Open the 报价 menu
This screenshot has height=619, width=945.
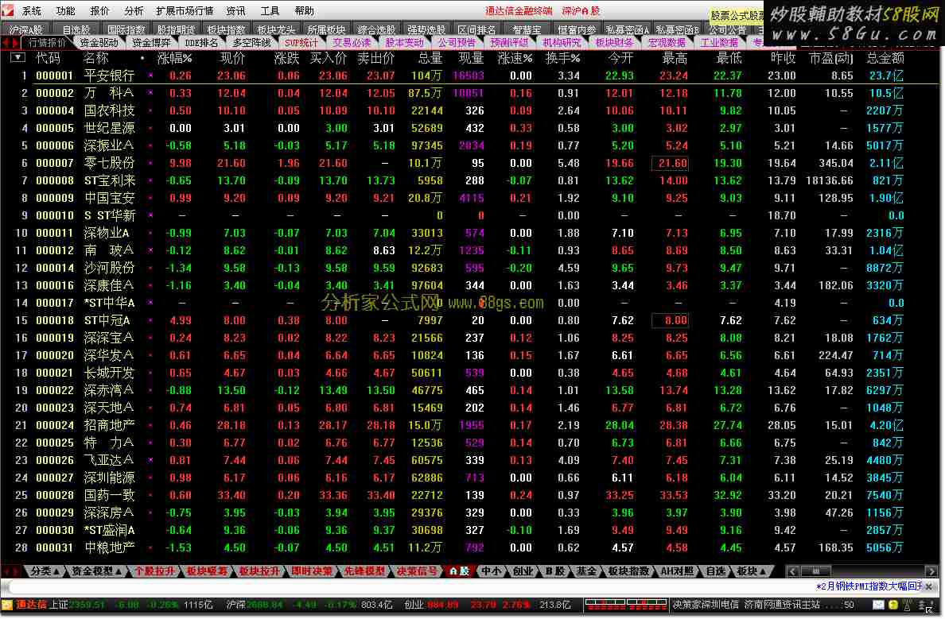click(99, 11)
